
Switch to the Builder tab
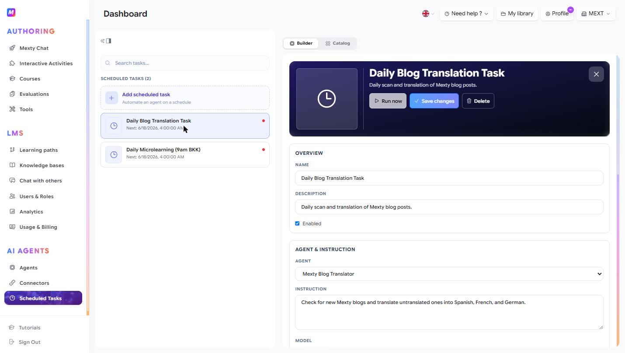coord(301,43)
